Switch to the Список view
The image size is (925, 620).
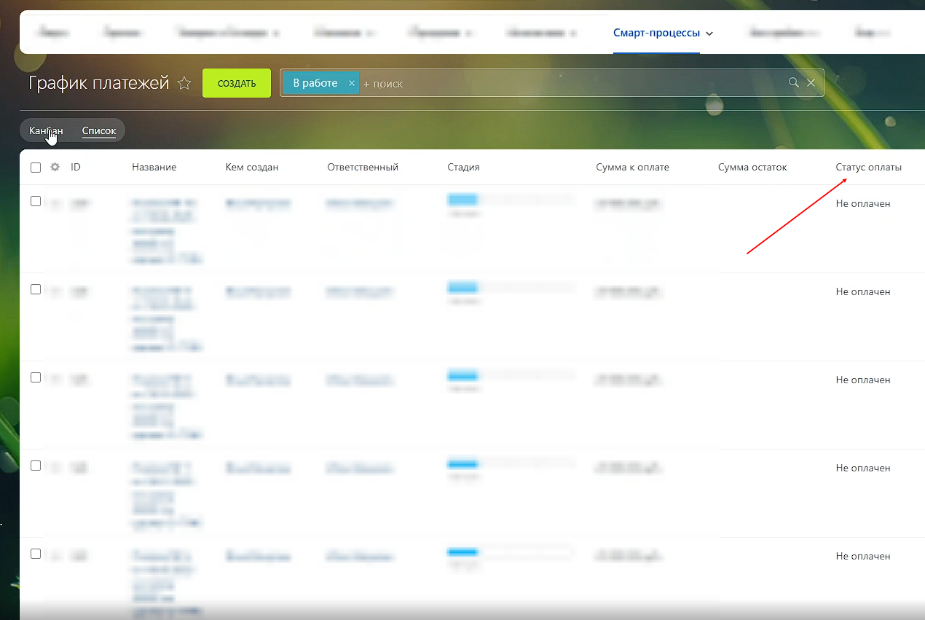tap(99, 130)
